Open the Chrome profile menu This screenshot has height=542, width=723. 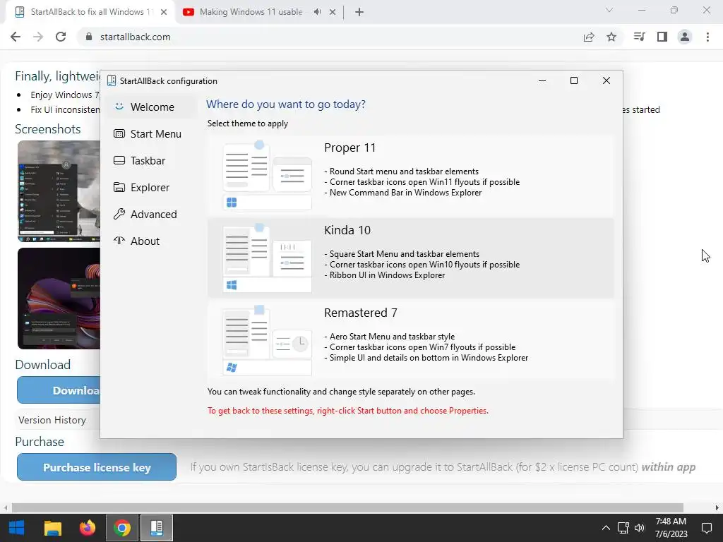(685, 37)
